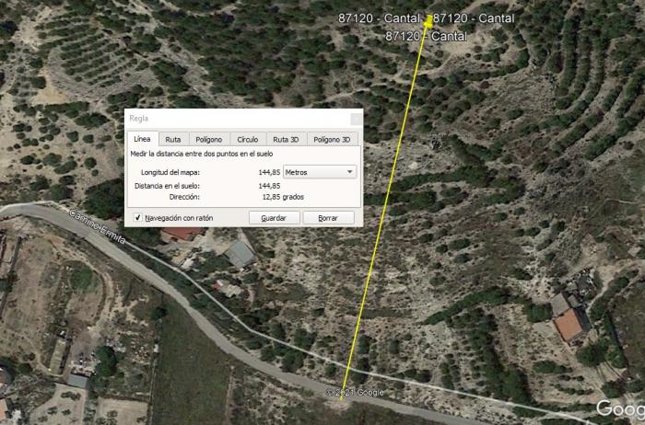Viewport: 645px width, 425px height.
Task: Open the Polígono 3D tab
Action: coord(332,140)
